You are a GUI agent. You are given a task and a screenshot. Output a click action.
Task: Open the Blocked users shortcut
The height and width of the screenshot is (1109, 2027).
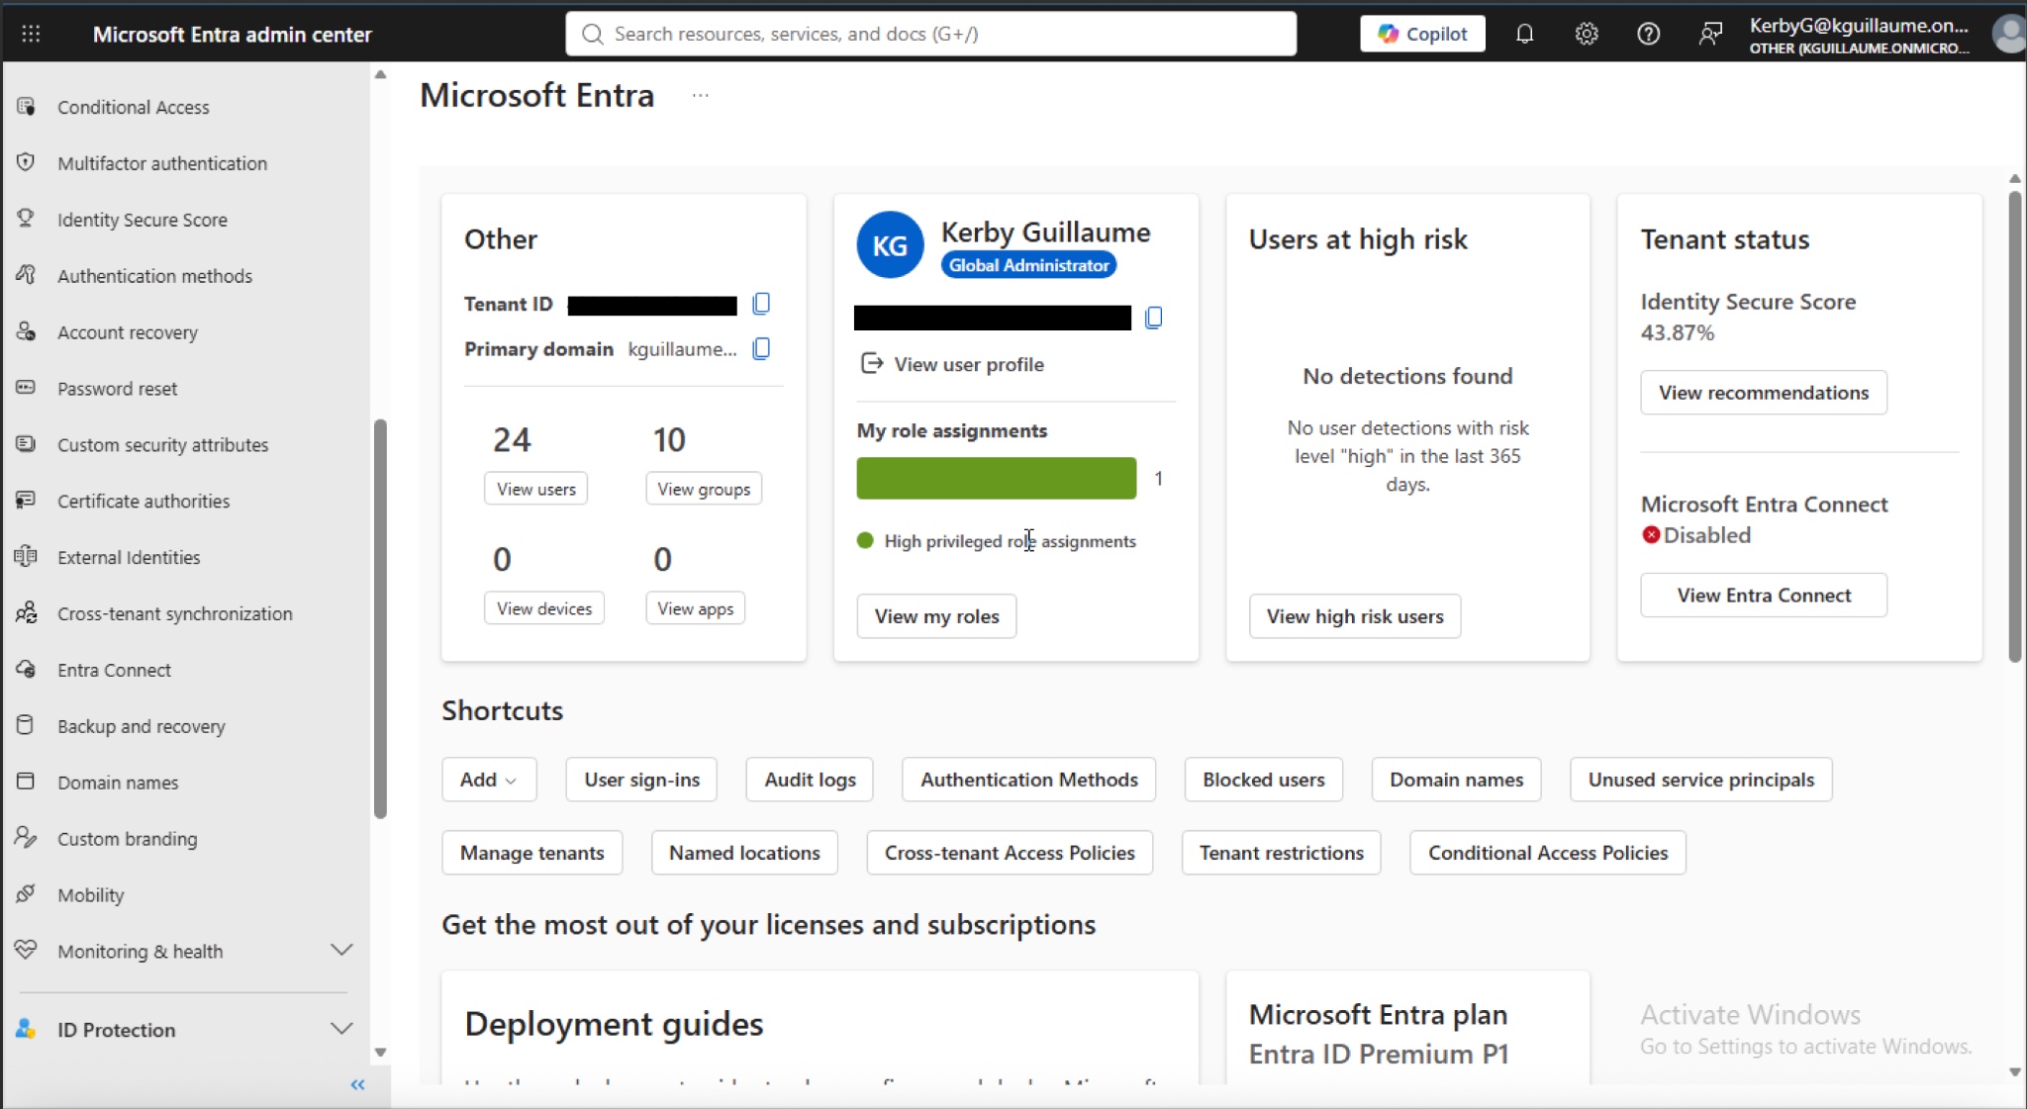click(1263, 780)
